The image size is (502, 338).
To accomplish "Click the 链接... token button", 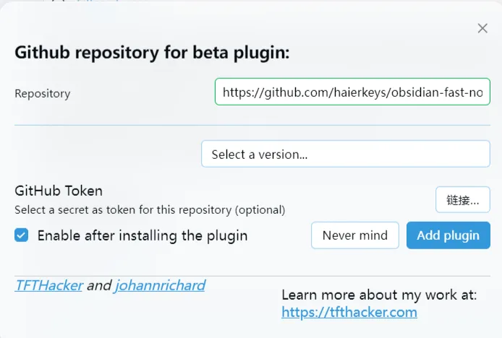I will pos(462,200).
